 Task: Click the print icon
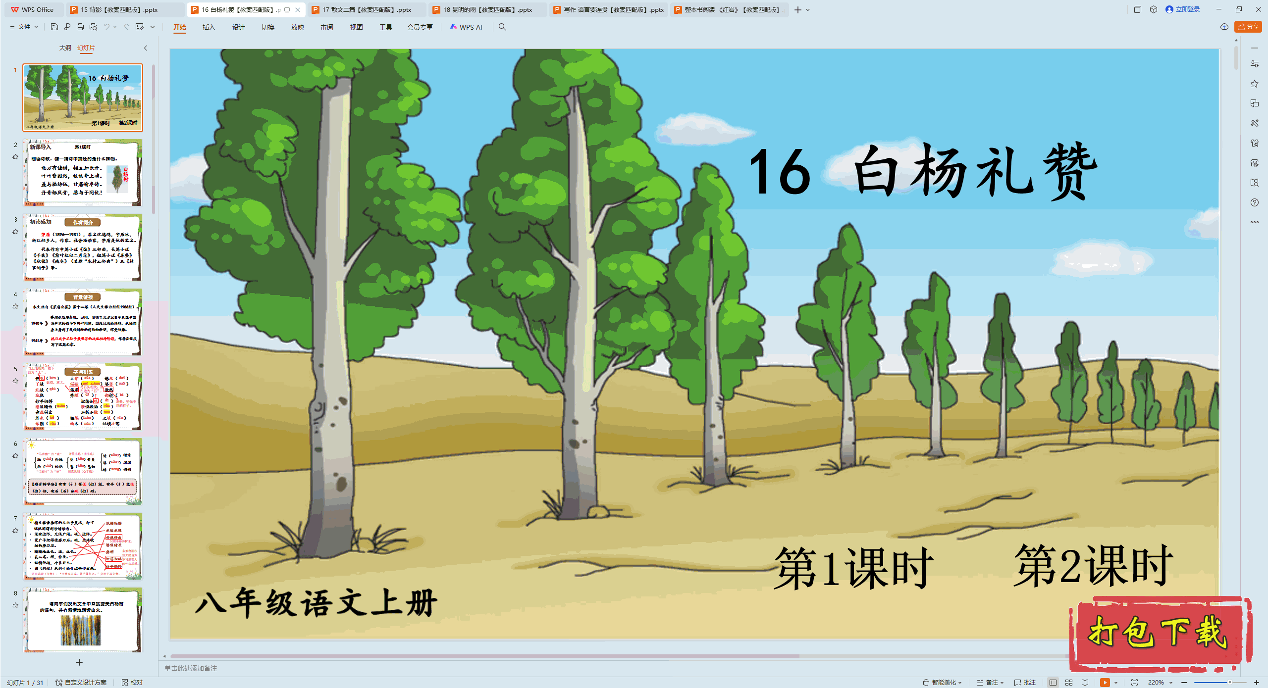(x=80, y=27)
